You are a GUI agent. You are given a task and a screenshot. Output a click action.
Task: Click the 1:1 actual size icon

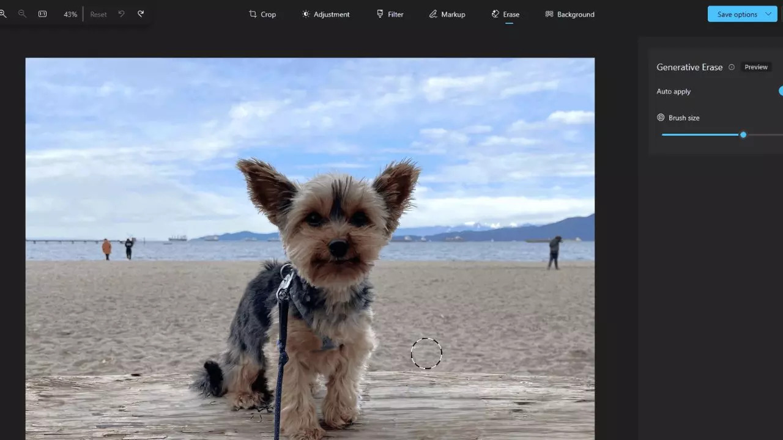click(42, 13)
